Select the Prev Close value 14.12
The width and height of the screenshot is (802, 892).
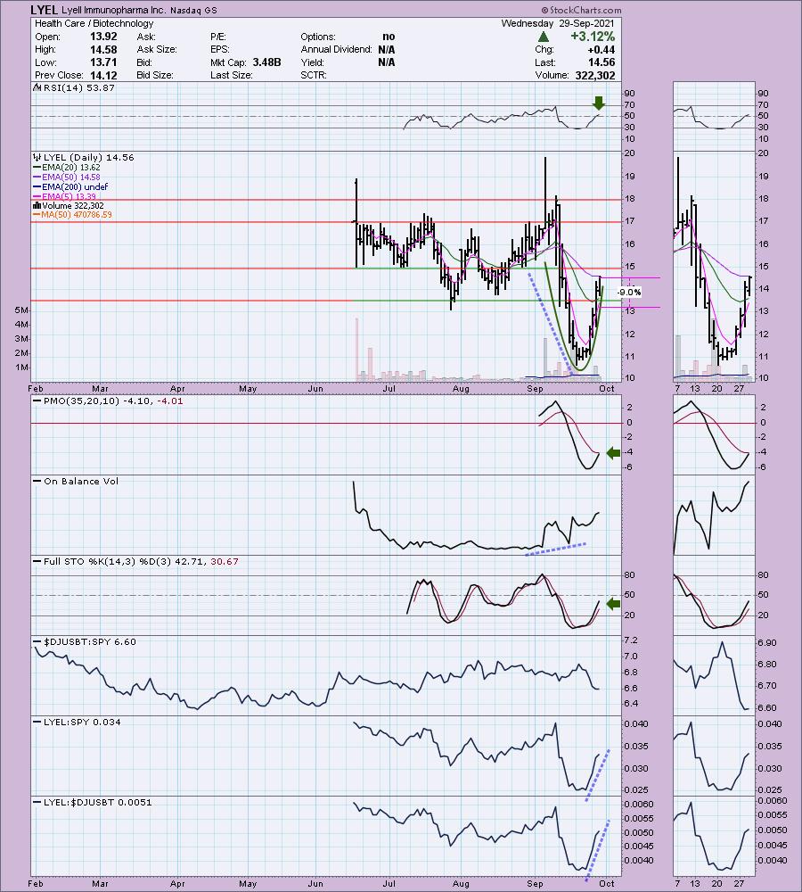(x=103, y=75)
